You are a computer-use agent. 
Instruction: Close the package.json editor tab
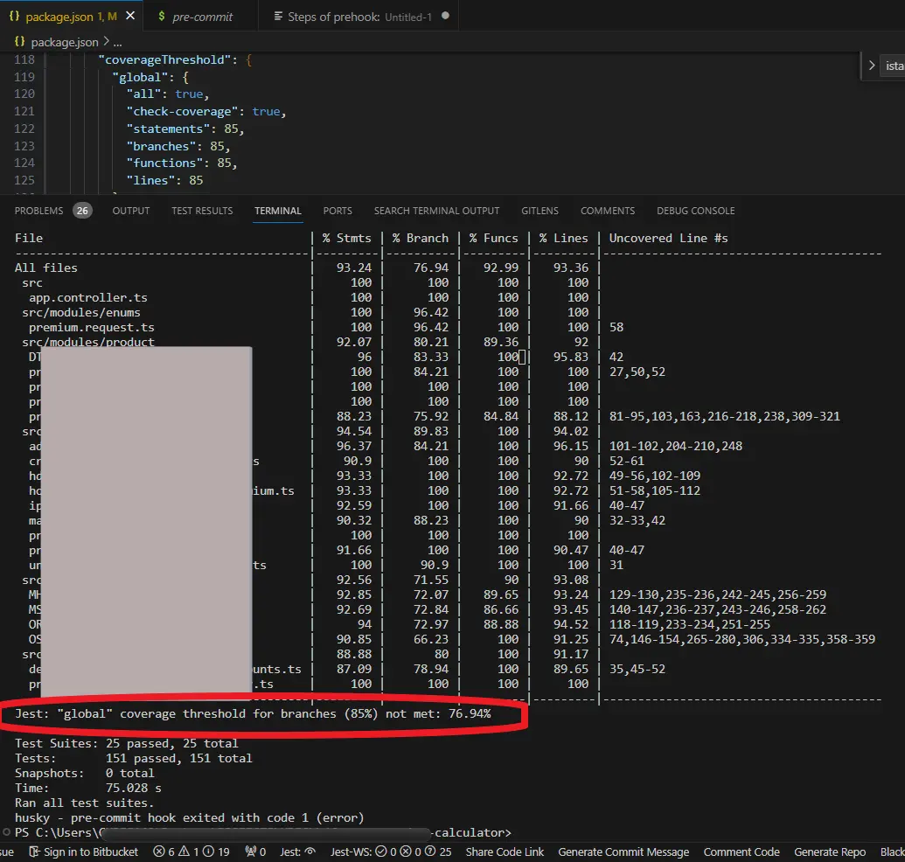pyautogui.click(x=130, y=16)
